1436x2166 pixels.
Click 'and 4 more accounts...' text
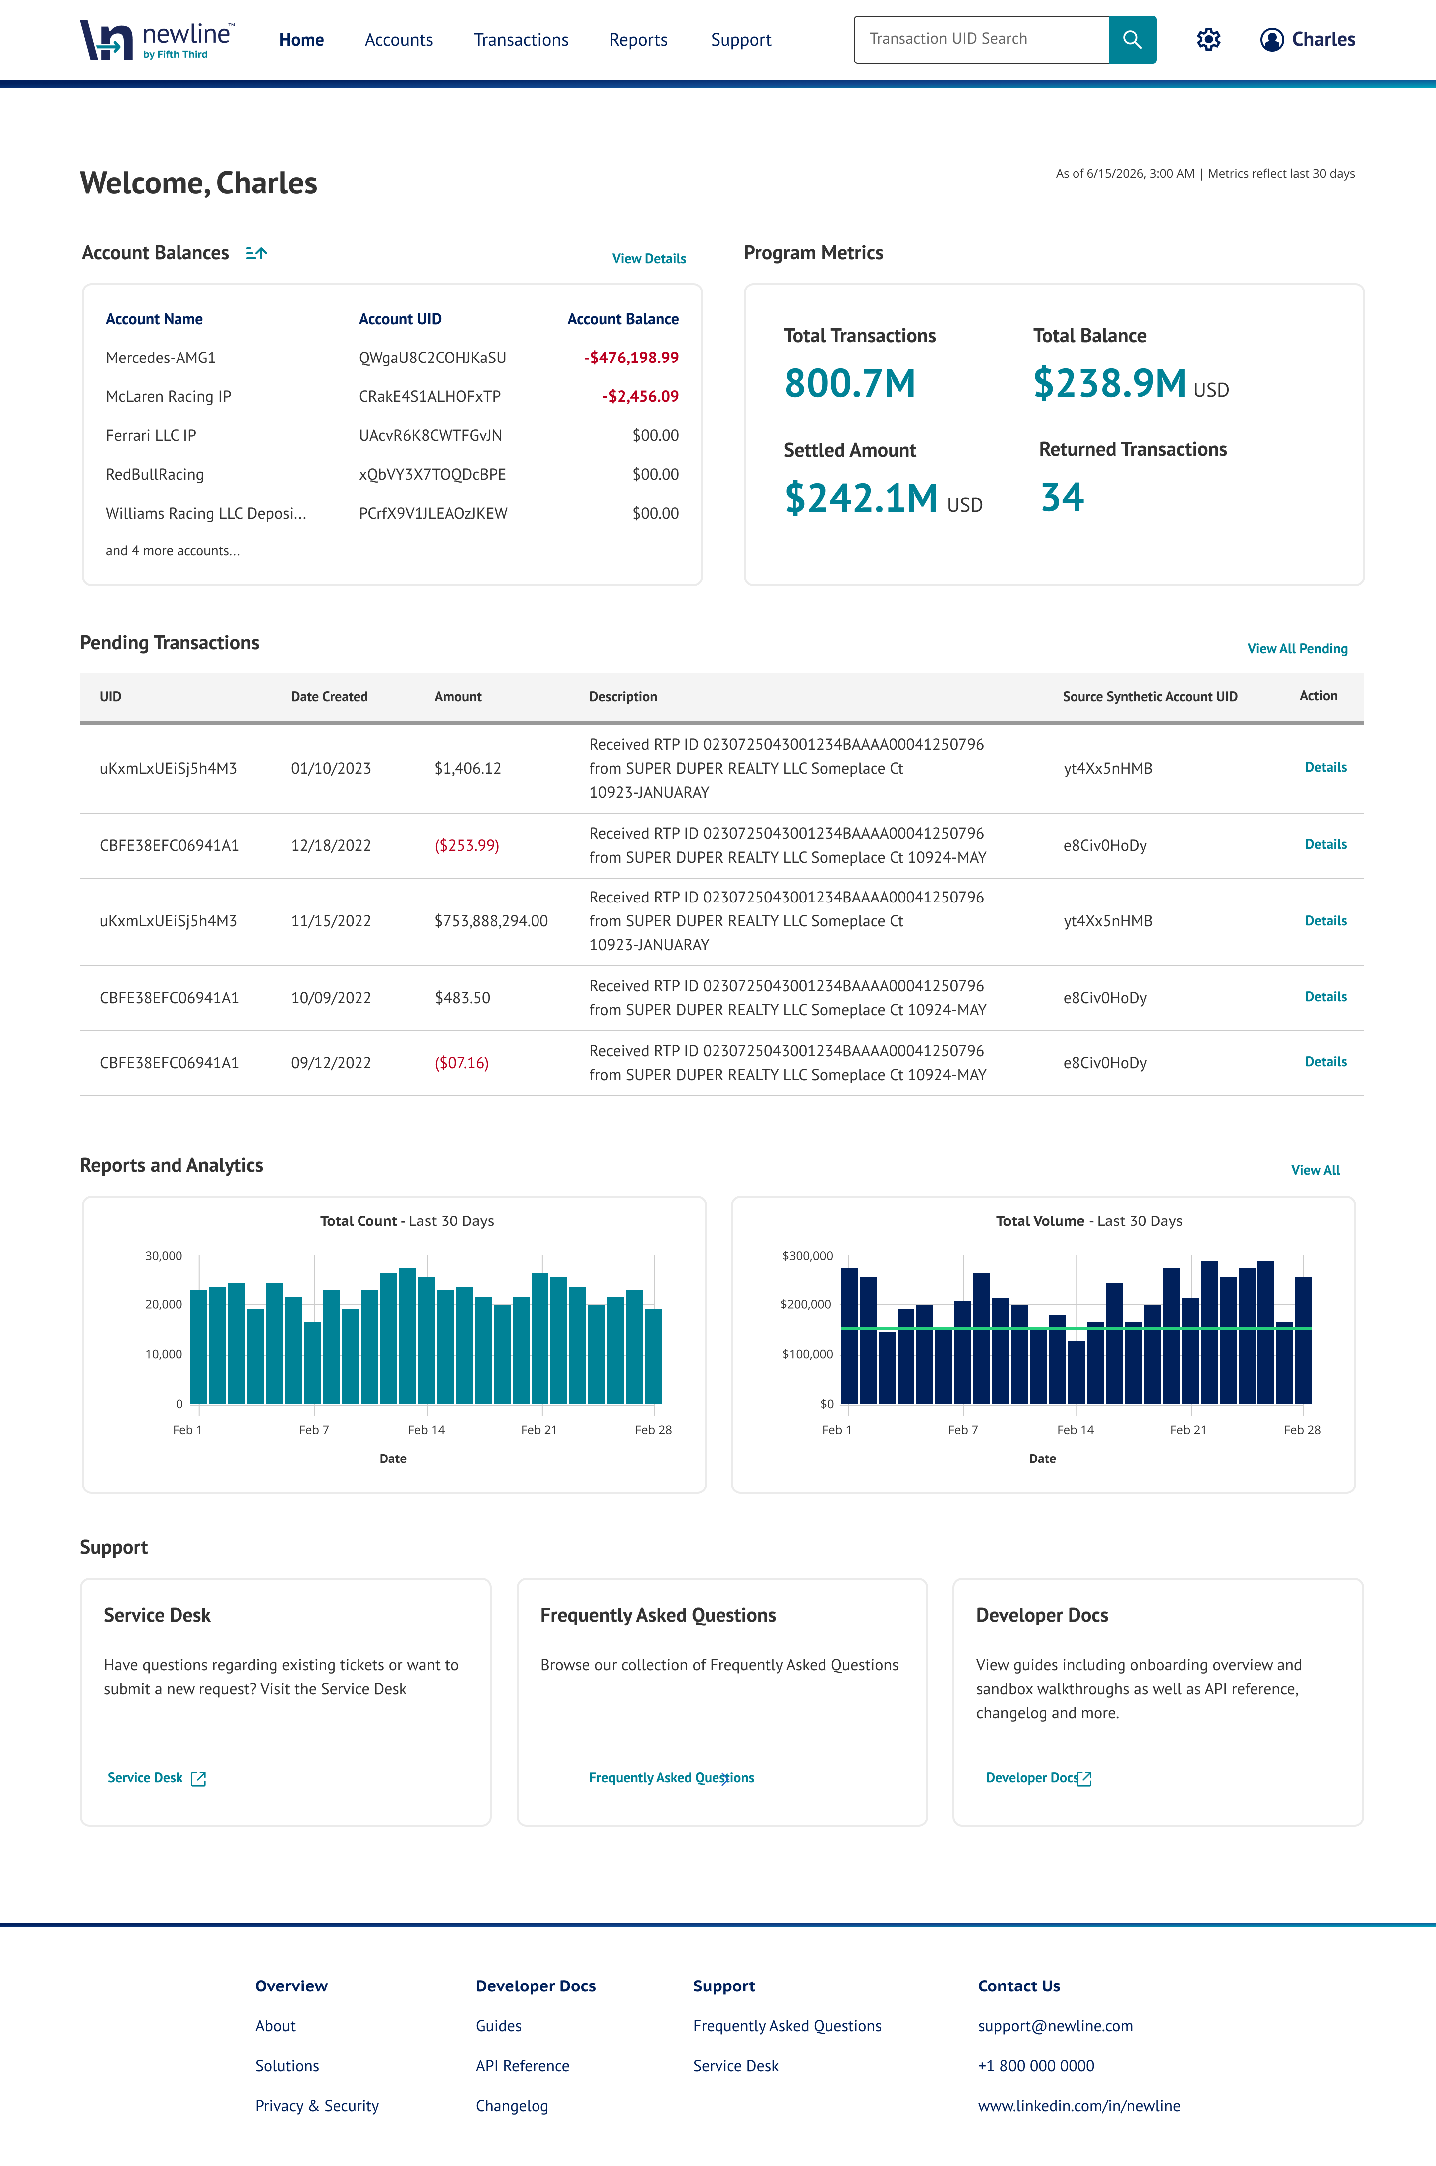173,551
